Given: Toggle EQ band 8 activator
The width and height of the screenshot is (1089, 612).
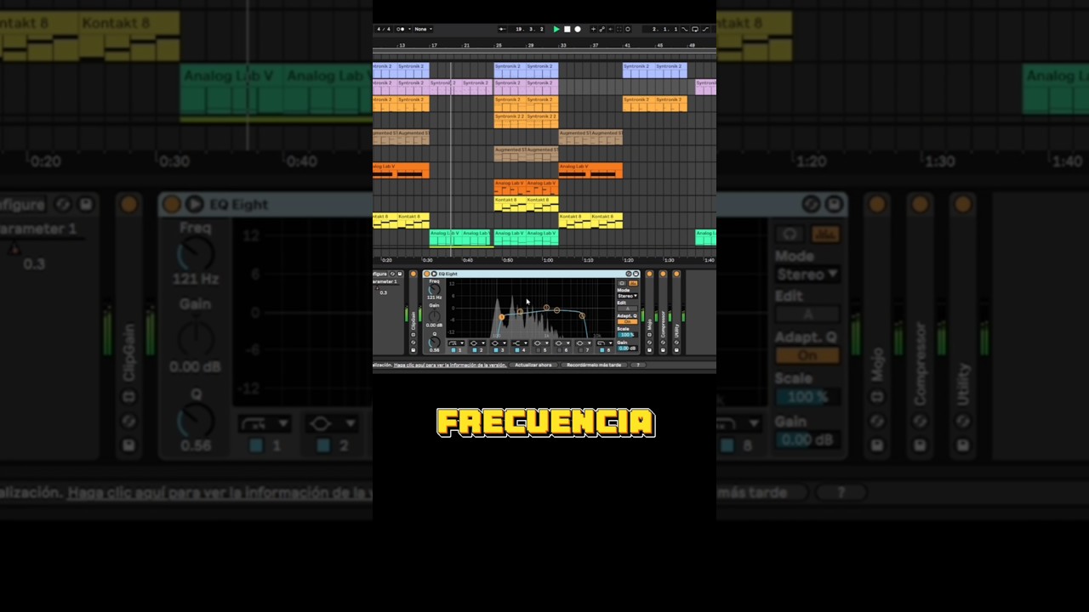Looking at the screenshot, I should tap(602, 350).
